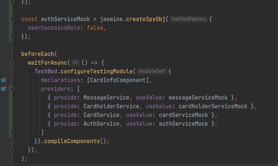Click 'useValue' on the MessageService line
This screenshot has width=278, height=166.
click(149, 98)
